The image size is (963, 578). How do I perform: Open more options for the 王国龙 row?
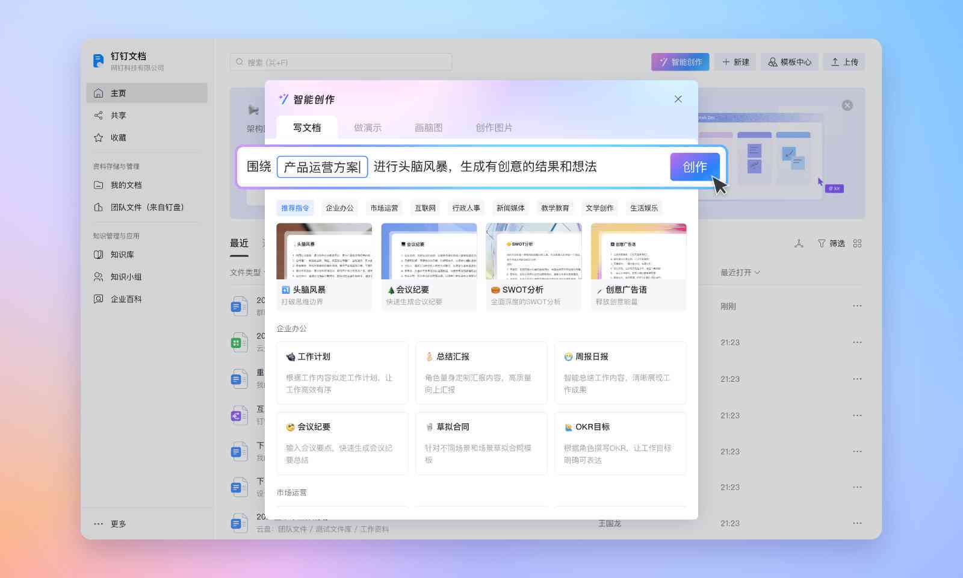coord(857,523)
